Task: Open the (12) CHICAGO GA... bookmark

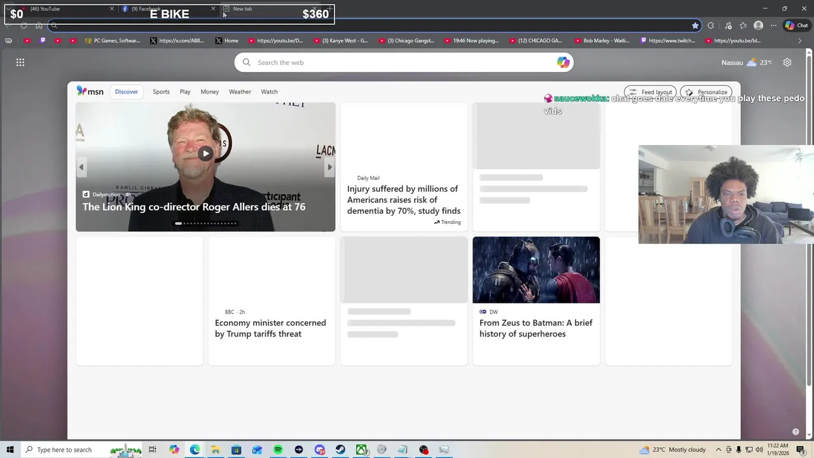Action: point(535,41)
